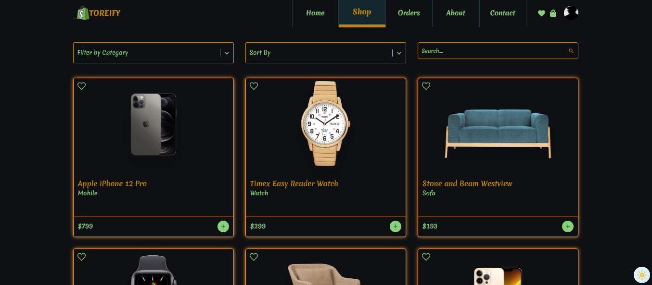This screenshot has height=285, width=652.
Task: Click the search magnifier icon
Action: tap(571, 51)
